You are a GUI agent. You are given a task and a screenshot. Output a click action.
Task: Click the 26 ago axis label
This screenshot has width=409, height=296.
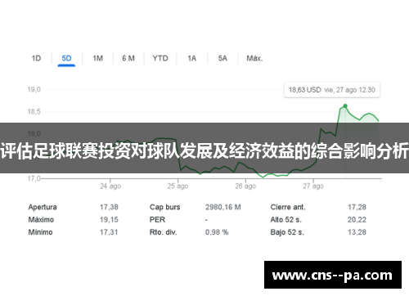click(x=245, y=186)
